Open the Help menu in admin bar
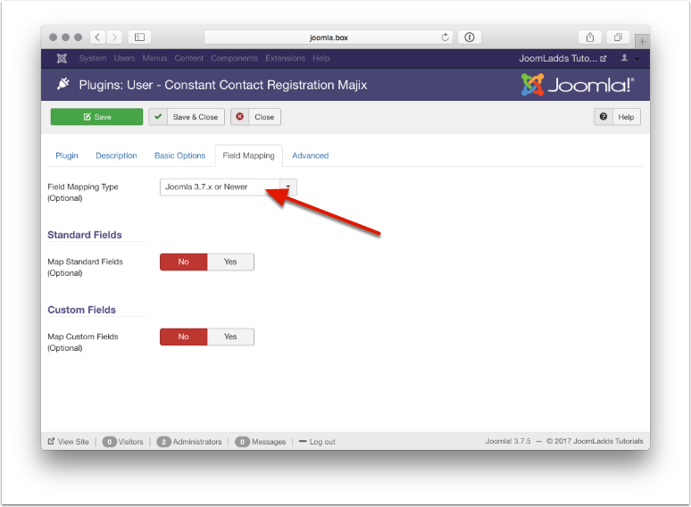This screenshot has width=691, height=507. coord(321,58)
